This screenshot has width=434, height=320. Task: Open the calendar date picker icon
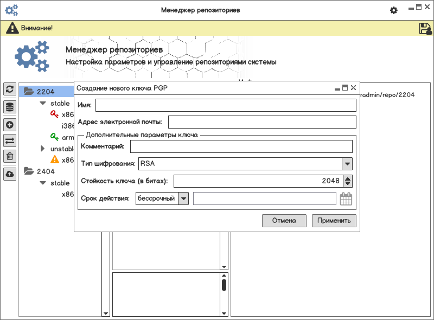pyautogui.click(x=346, y=199)
